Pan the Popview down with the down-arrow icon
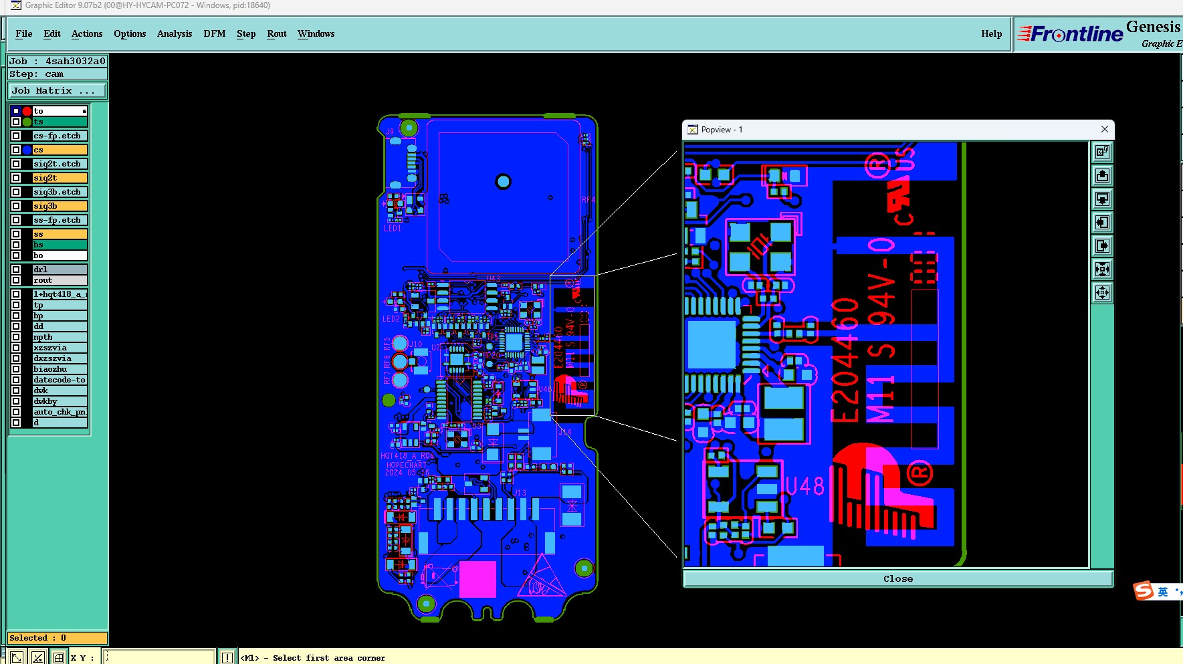Image resolution: width=1183 pixels, height=664 pixels. pos(1102,199)
